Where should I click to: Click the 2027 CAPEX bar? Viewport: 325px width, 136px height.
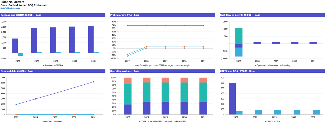coord(232,98)
